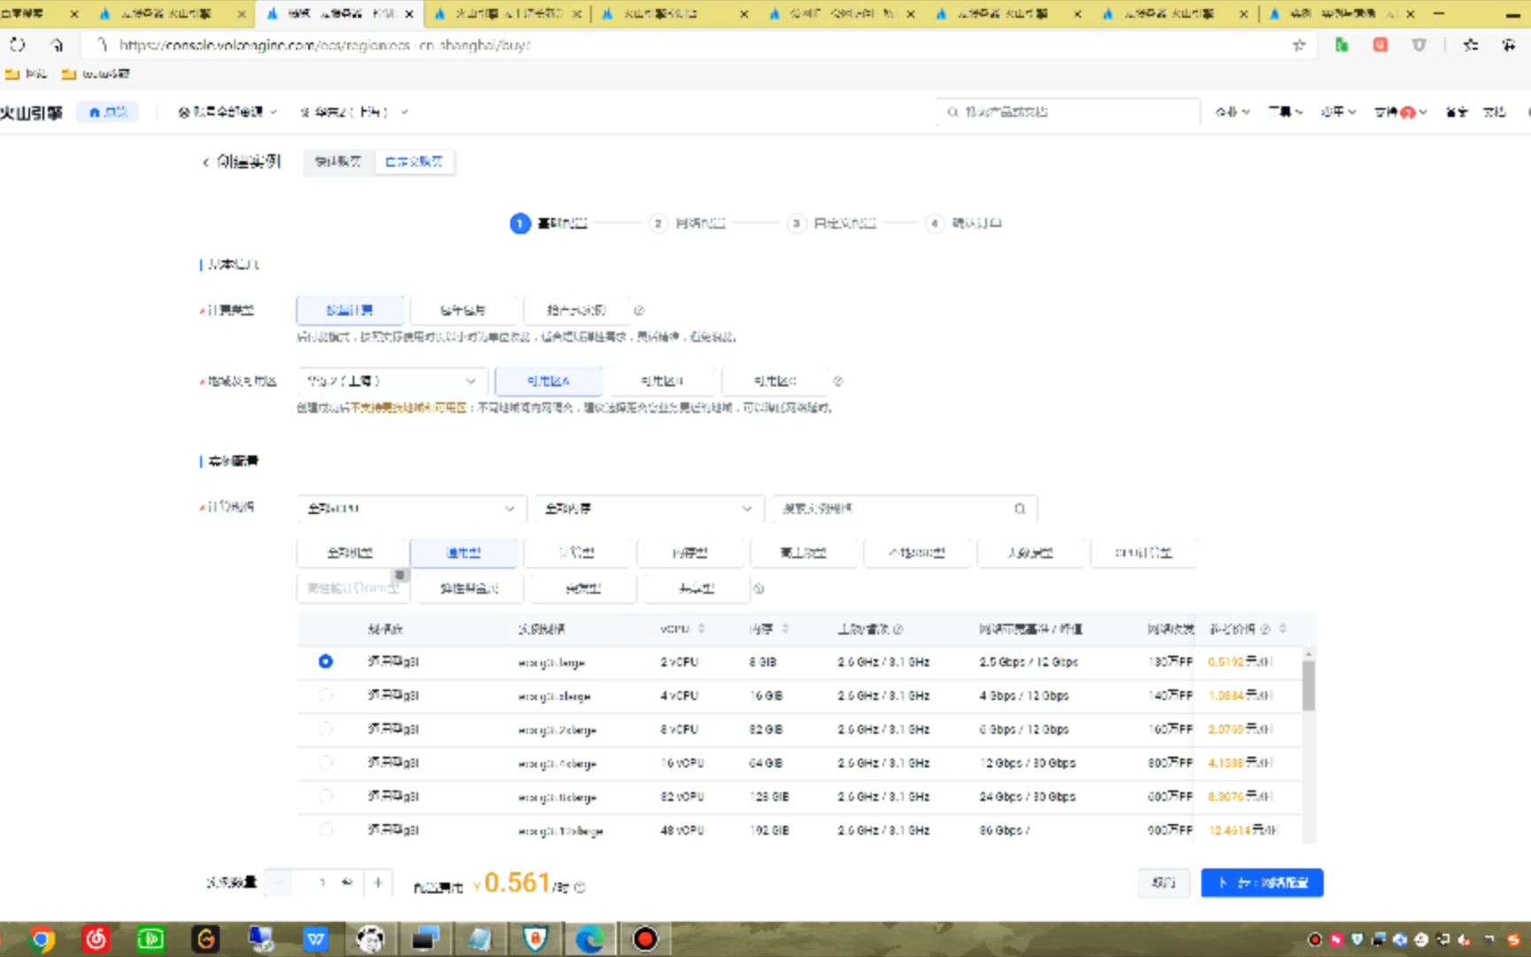Open the 文档 docs link in the header
1531x957 pixels.
tap(1495, 112)
